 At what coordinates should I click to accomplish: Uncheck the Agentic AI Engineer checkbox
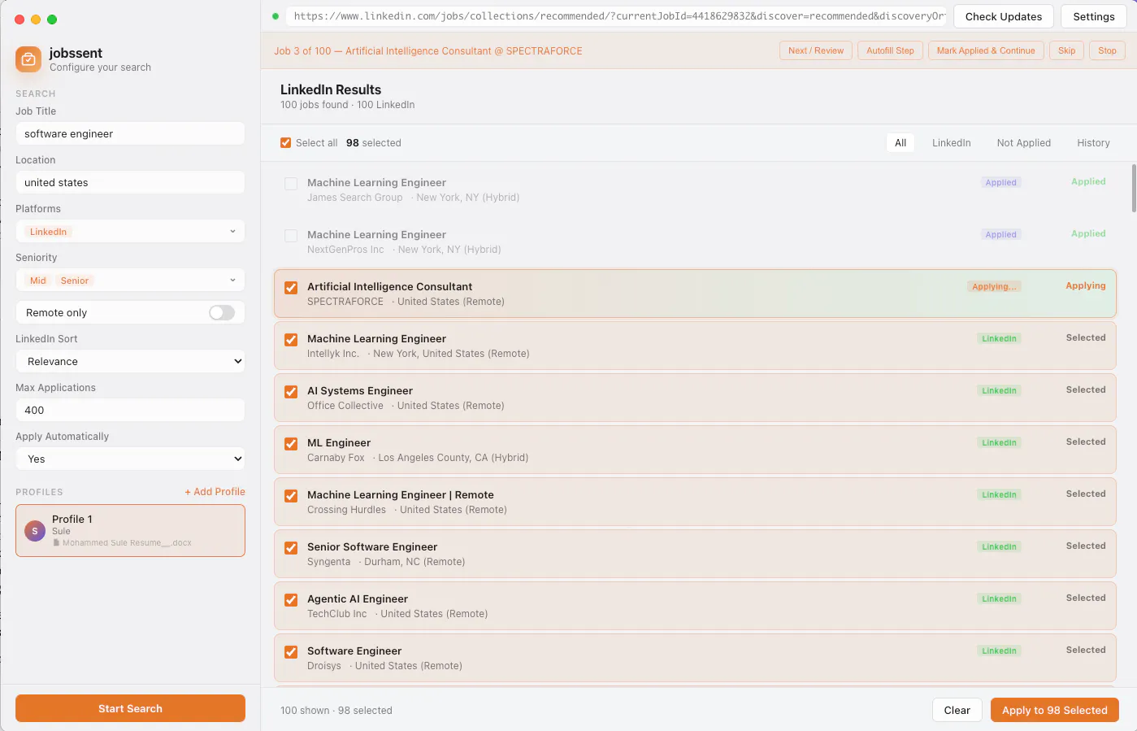291,600
